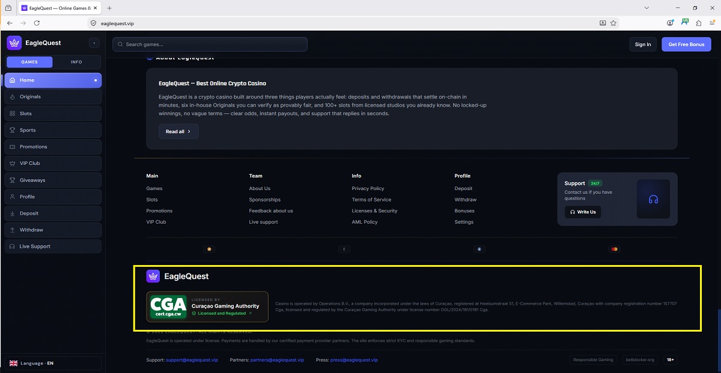Open the Originals page from the sidebar

coord(53,97)
